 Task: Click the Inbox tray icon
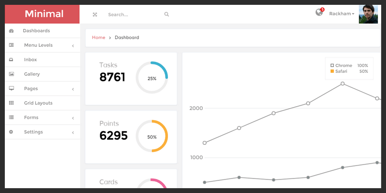[x=11, y=59]
